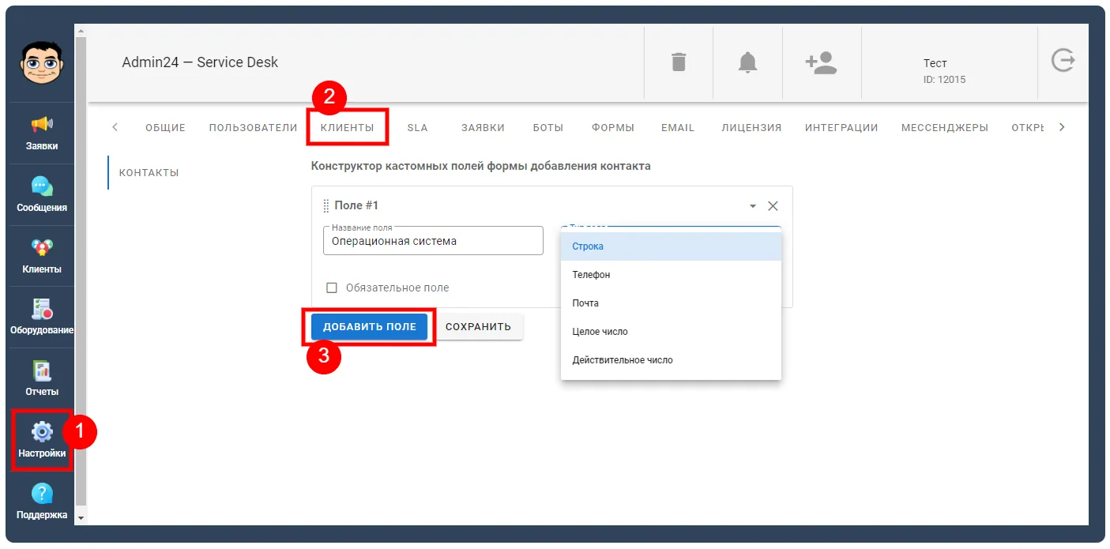Click the Добавить поле button
Screen dimensions: 1110x549
(369, 326)
